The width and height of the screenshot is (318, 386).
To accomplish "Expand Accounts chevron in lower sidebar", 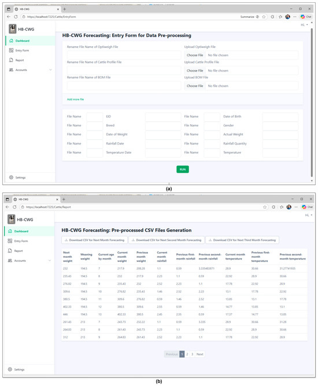I will click(x=50, y=261).
